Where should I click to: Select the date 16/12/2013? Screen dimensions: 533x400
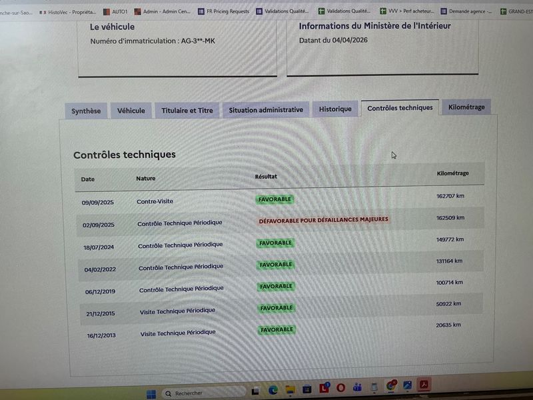point(101,335)
